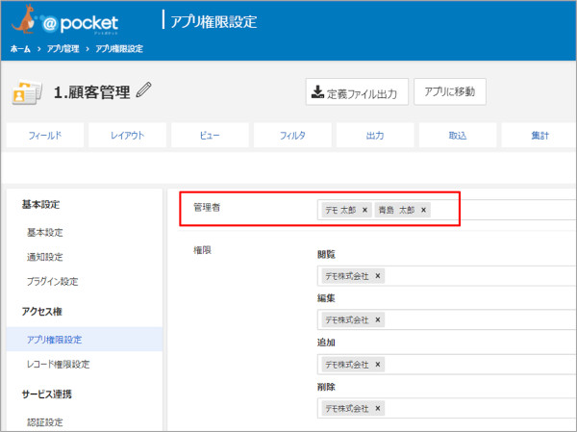
Task: Remove デモ株式会社 from 編集 permission
Action: [378, 319]
